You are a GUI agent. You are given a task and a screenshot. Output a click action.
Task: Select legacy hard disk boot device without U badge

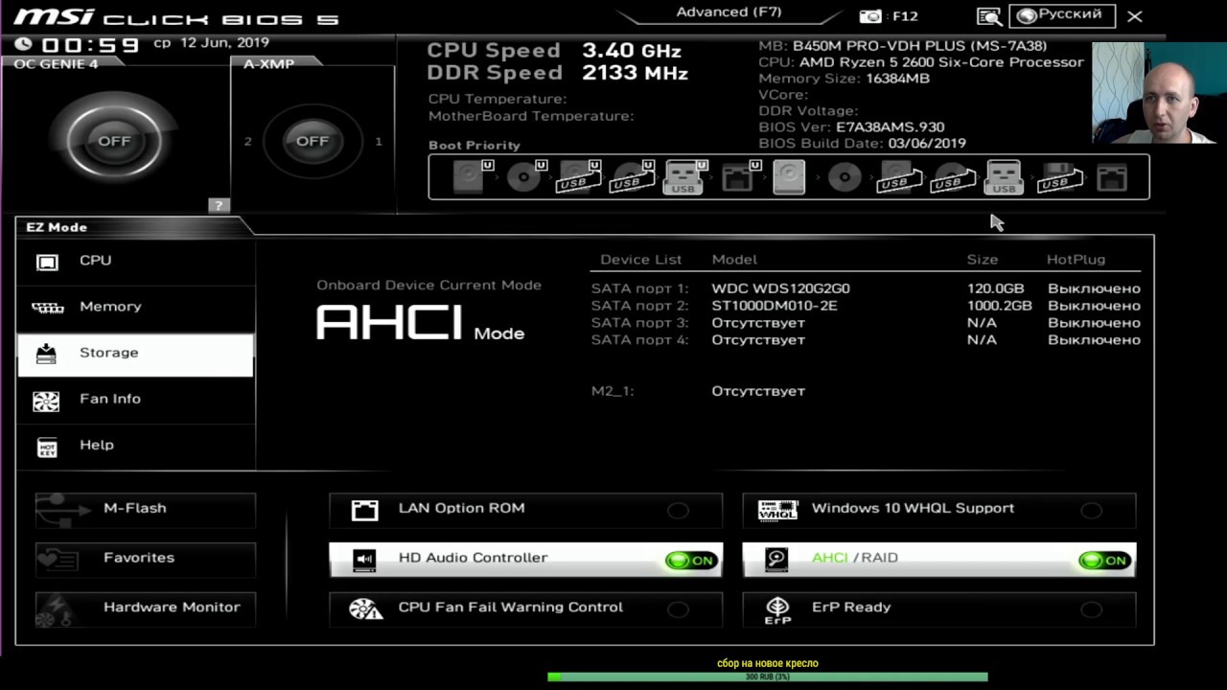(789, 177)
